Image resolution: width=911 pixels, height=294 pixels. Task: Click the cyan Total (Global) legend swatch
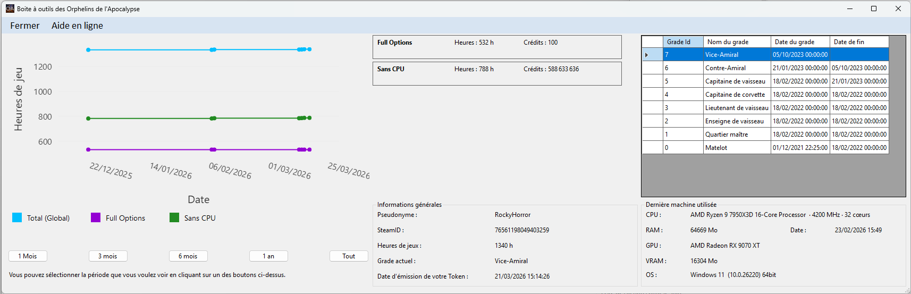[17, 217]
